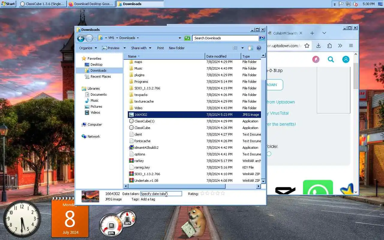This screenshot has height=240, width=384.
Task: Set the rating to five stars
Action: coord(223,193)
